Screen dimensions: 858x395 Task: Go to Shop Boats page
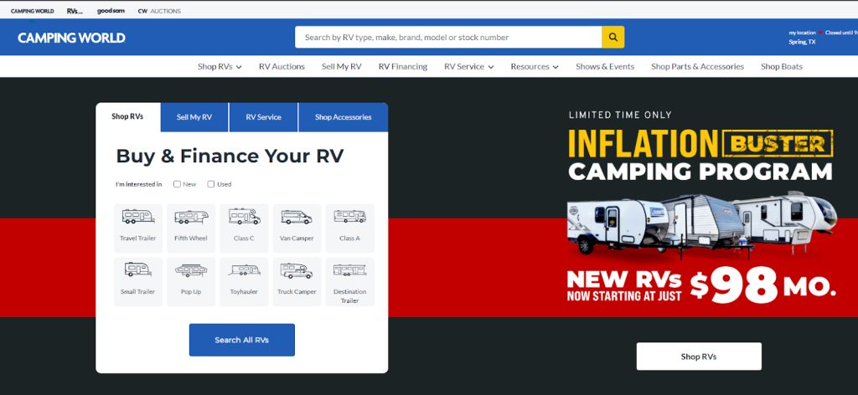coord(782,67)
